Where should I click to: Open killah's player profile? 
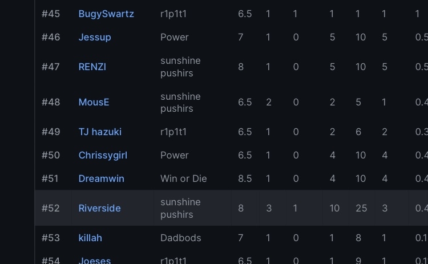coord(90,238)
